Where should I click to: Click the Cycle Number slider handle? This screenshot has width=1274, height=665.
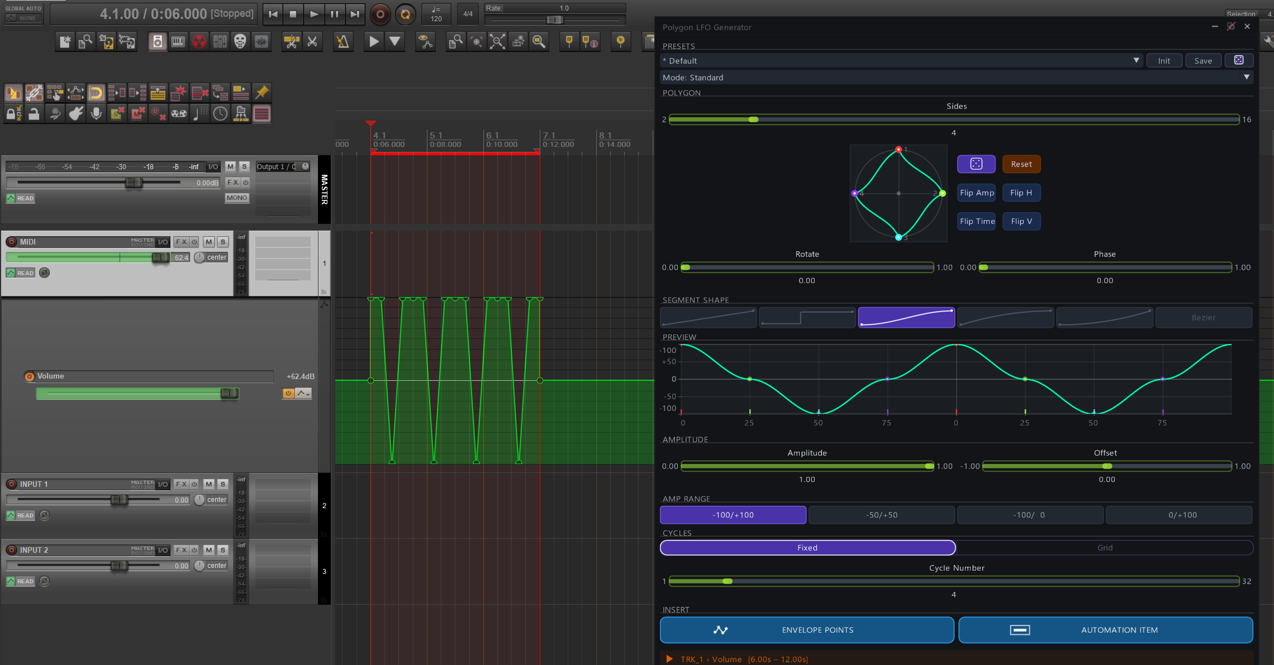click(727, 581)
